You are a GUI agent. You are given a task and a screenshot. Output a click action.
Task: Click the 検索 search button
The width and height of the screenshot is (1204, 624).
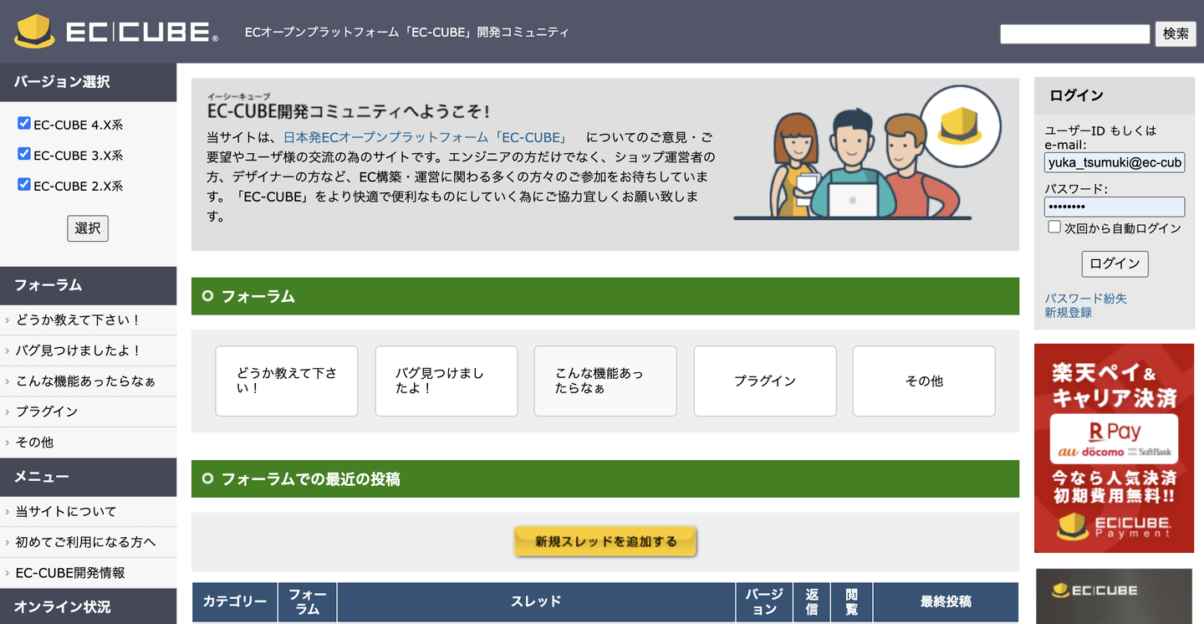pos(1176,33)
